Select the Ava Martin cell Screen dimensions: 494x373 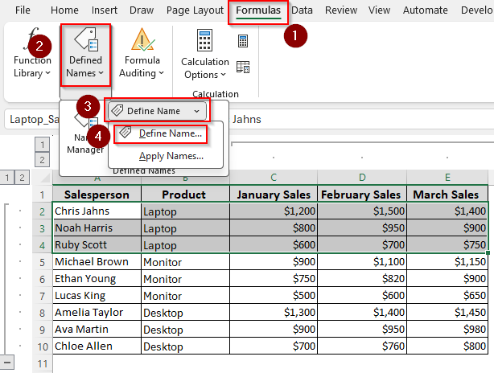(97, 330)
